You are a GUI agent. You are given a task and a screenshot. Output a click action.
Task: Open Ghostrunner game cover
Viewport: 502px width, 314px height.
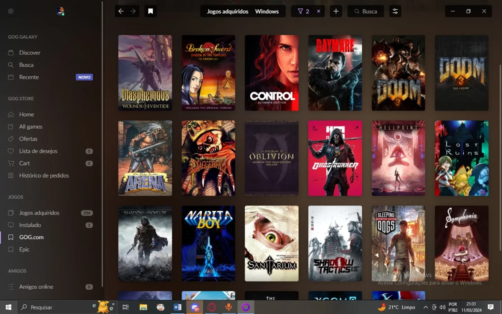coord(335,158)
